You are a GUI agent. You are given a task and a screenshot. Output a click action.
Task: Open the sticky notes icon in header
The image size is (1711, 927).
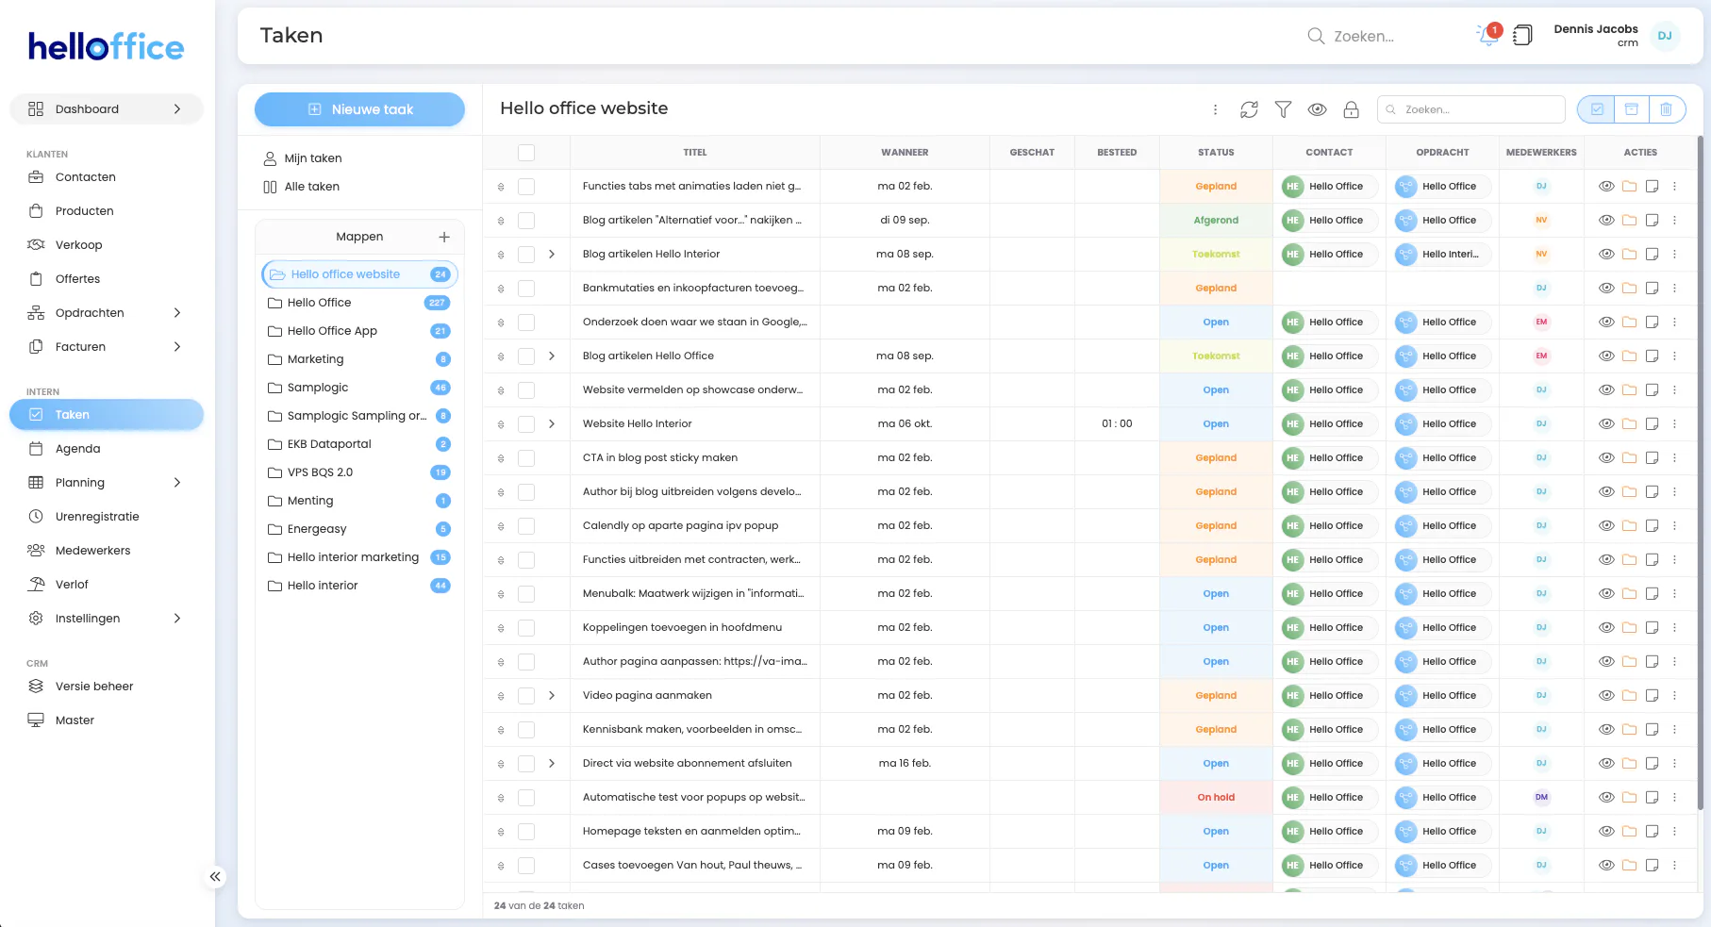coord(1522,36)
